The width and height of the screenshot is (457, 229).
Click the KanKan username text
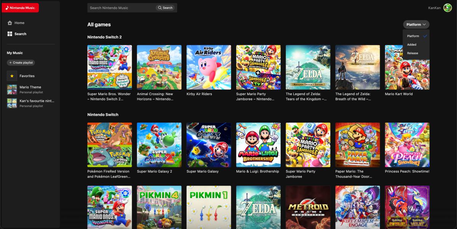(x=434, y=8)
